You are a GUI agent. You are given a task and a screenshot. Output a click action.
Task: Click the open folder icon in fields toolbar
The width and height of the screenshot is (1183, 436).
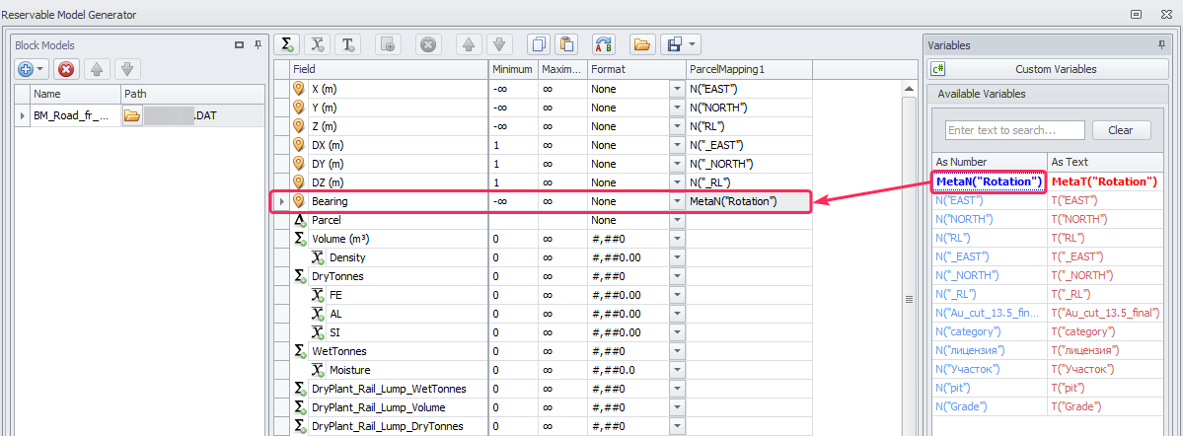[x=641, y=44]
